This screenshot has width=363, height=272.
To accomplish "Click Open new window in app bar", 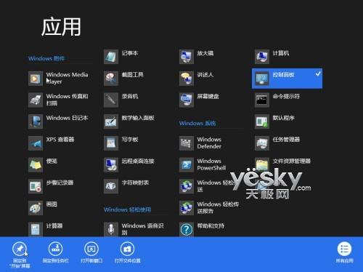I will [x=91, y=252].
